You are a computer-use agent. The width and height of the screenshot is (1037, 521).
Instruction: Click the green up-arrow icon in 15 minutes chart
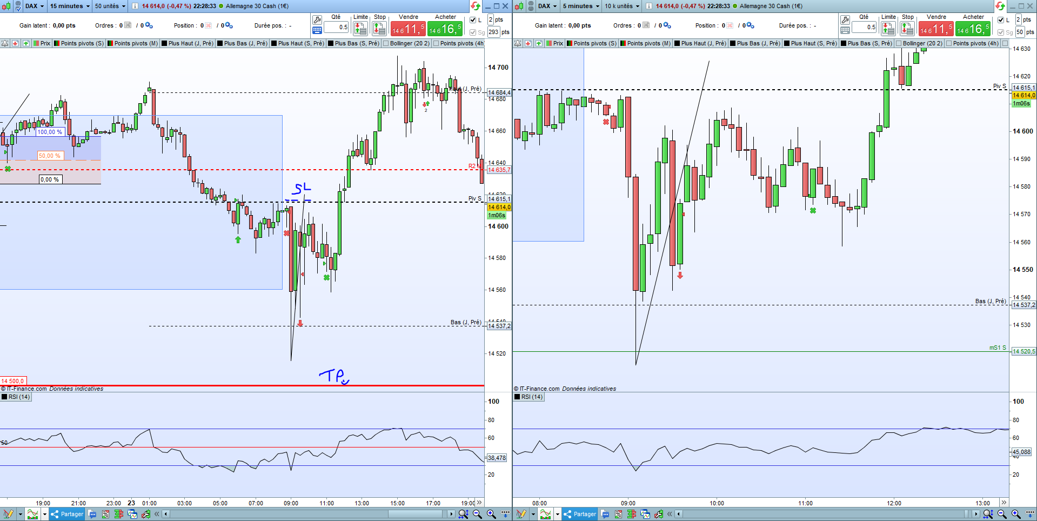pyautogui.click(x=25, y=43)
